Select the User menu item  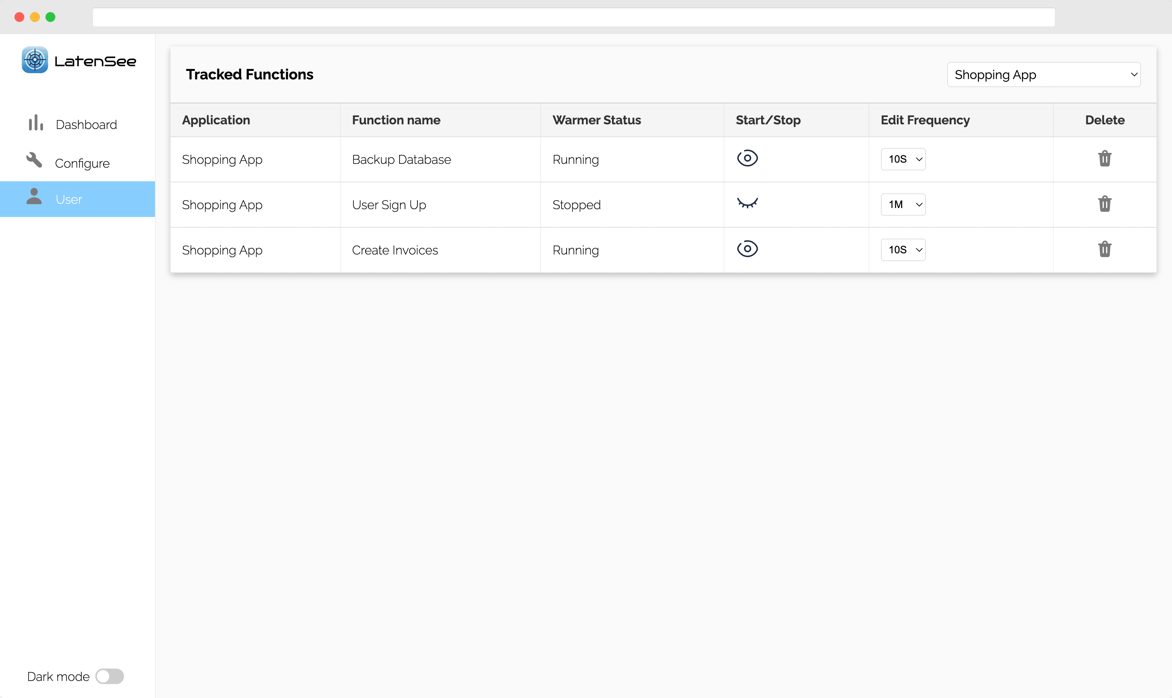click(69, 199)
